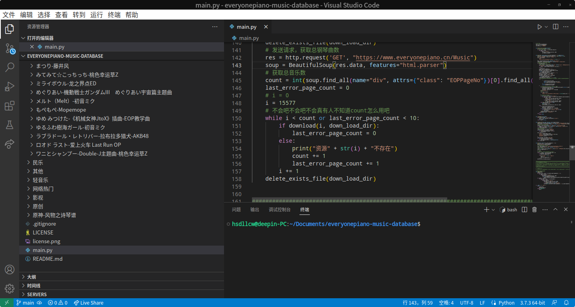Close main.py in Open Editors list
Viewport: 575px width, 307px height.
coord(32,47)
